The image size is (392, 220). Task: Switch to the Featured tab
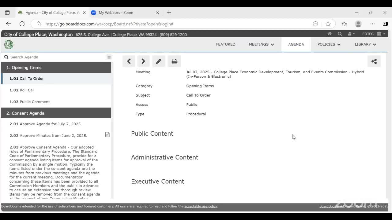(x=225, y=44)
